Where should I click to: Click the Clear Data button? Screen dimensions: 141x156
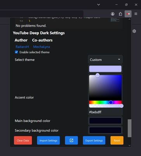pos(23,140)
